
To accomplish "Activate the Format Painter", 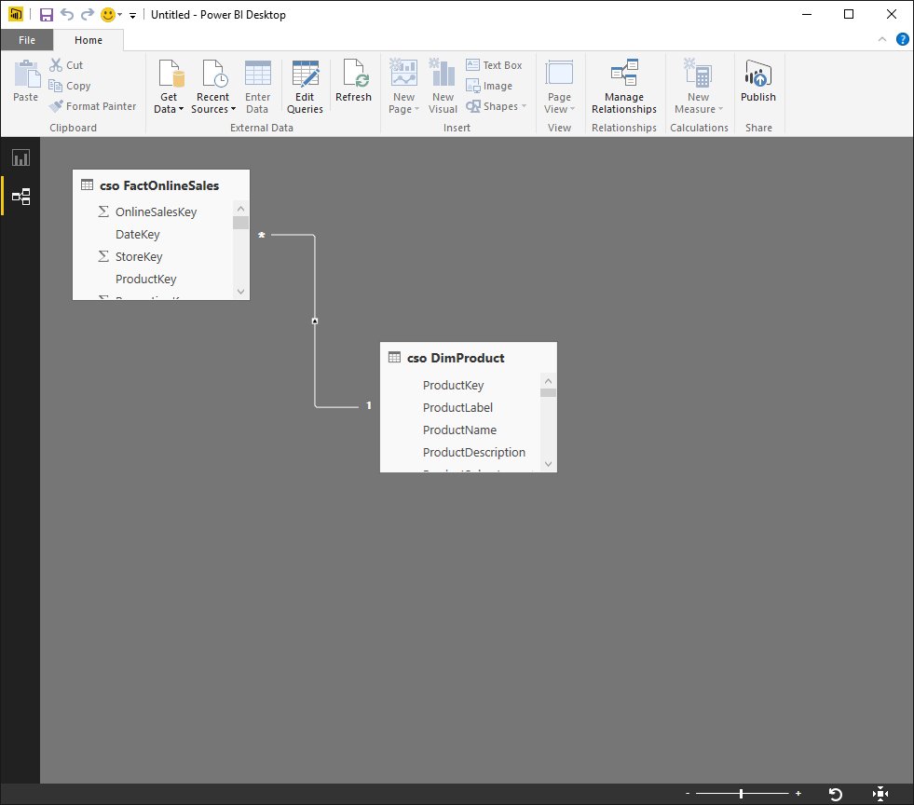I will 93,105.
